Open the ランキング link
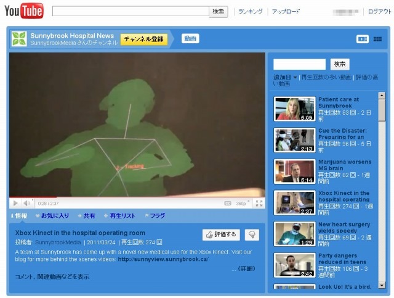 251,12
